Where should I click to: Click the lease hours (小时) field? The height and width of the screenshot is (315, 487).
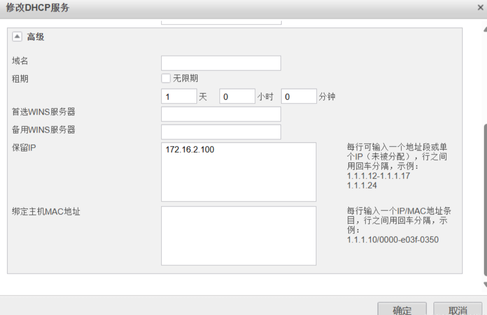[237, 96]
